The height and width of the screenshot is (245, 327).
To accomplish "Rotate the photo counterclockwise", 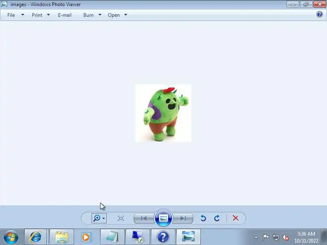I will pos(203,218).
